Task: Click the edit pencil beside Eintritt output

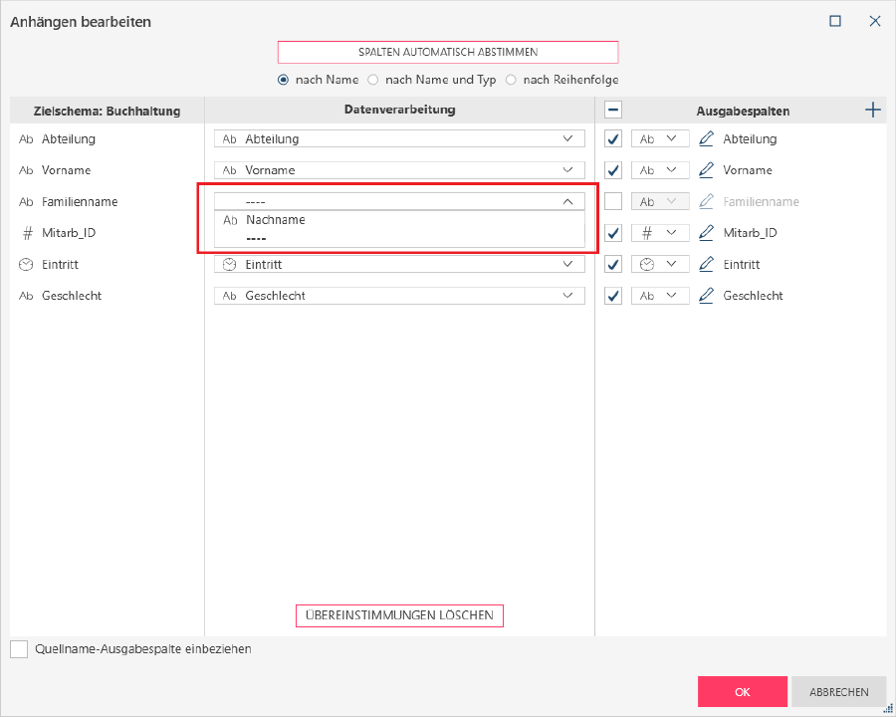Action: tap(707, 265)
